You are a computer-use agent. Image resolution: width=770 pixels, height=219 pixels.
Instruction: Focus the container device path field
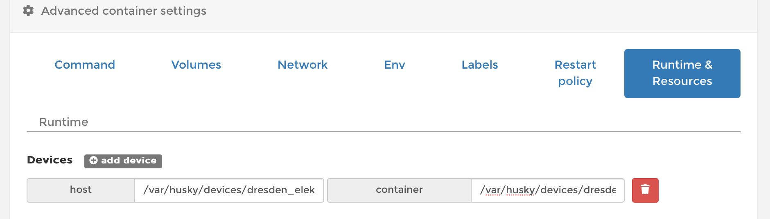(548, 190)
